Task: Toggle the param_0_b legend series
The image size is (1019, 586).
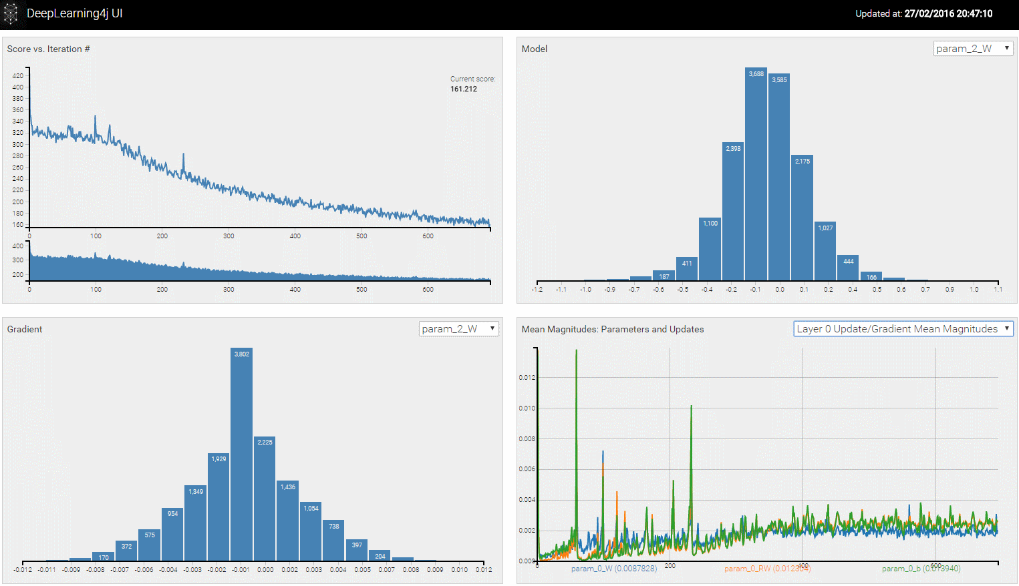Action: pyautogui.click(x=921, y=569)
